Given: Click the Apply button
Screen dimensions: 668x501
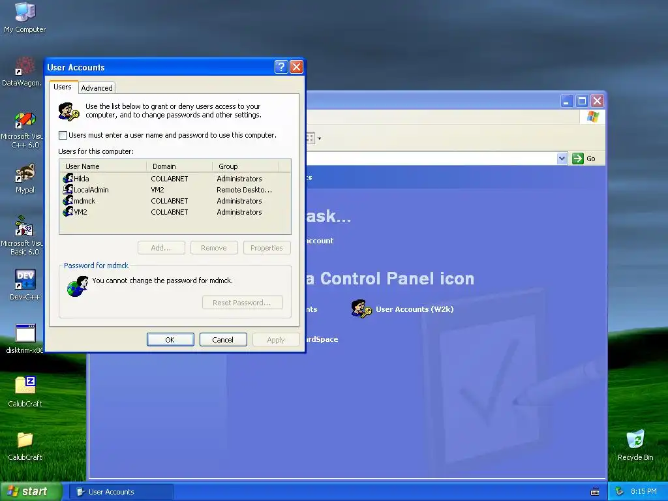Looking at the screenshot, I should coord(276,339).
